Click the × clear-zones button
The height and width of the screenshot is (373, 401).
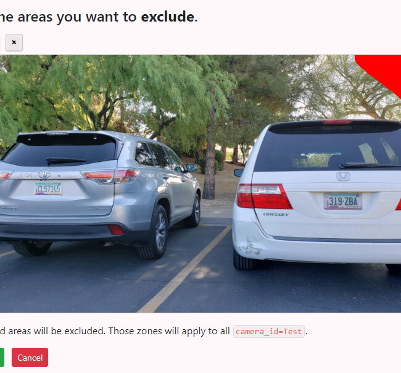(14, 42)
